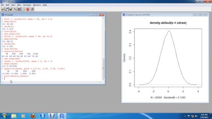Click the 'N = 20000 Bandwidth = 0.1242' caption

(x=168, y=98)
